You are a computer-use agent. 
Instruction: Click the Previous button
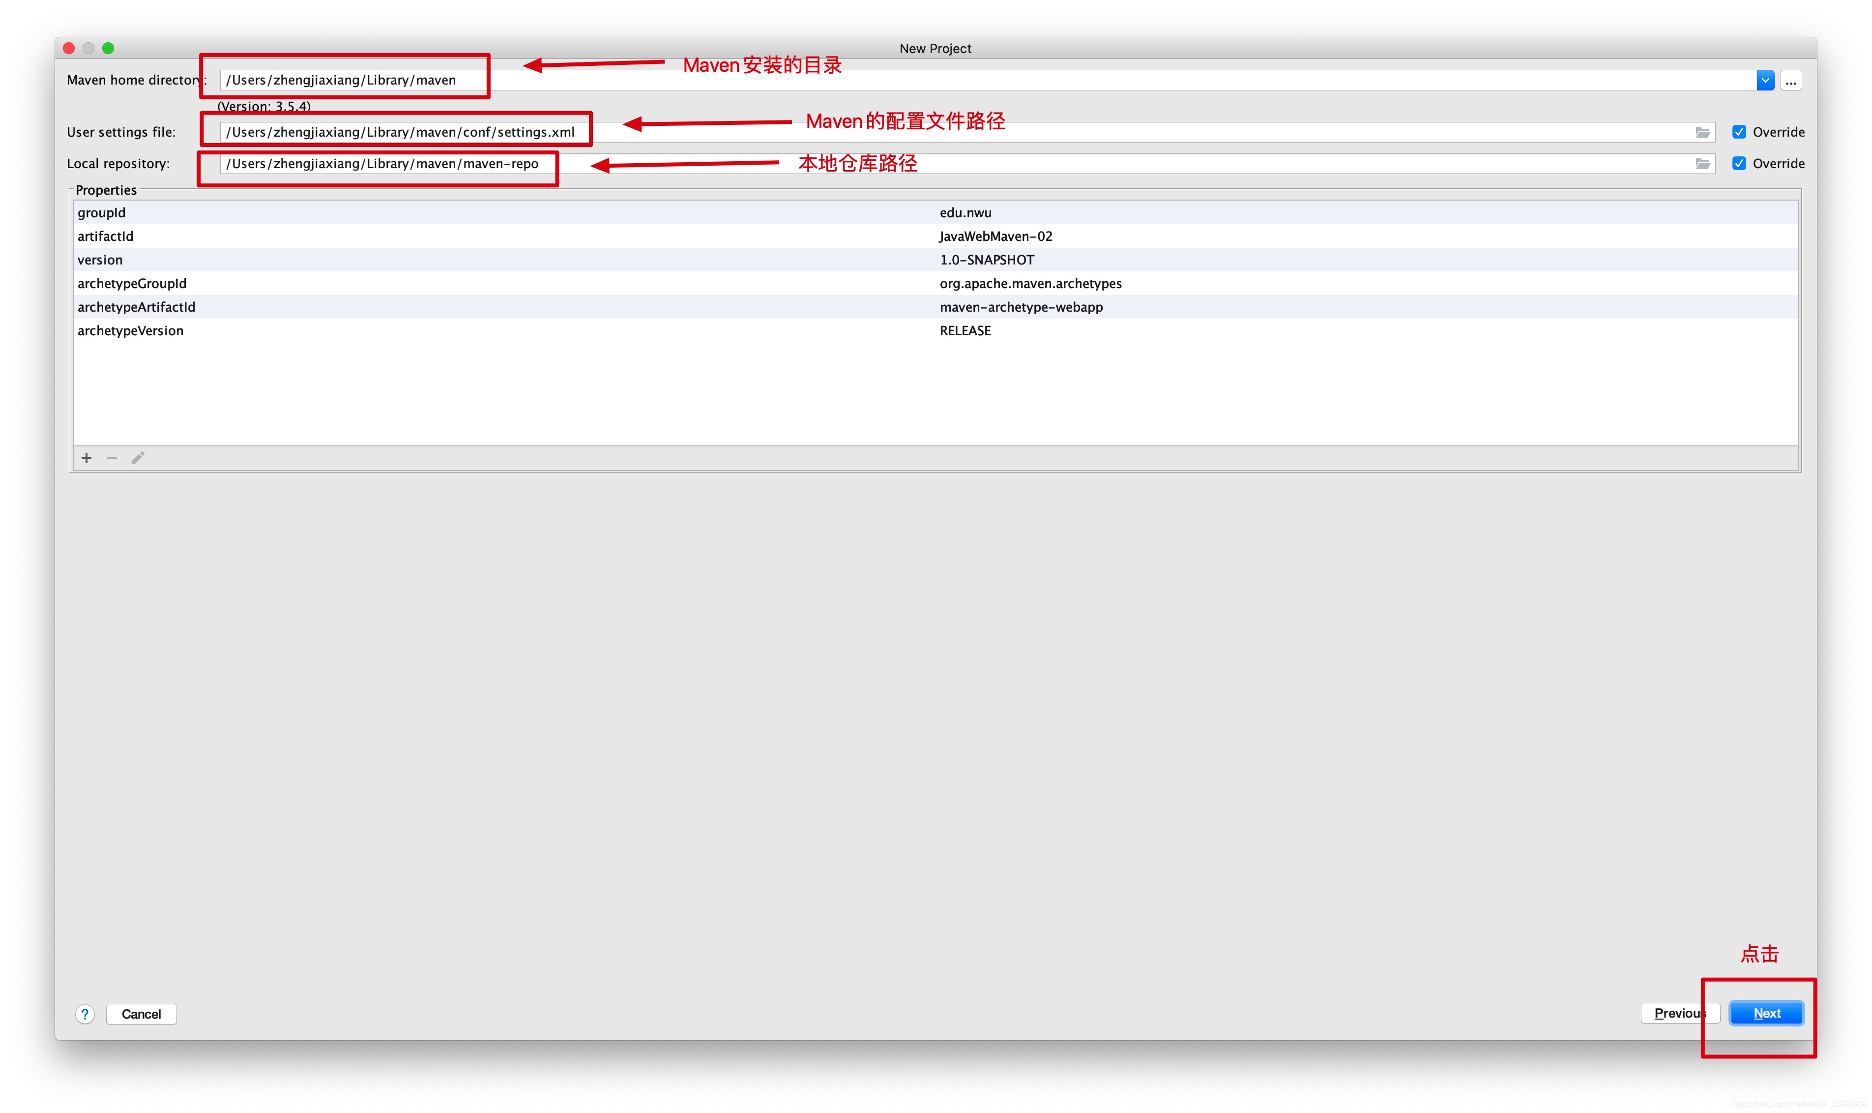pyautogui.click(x=1678, y=1013)
